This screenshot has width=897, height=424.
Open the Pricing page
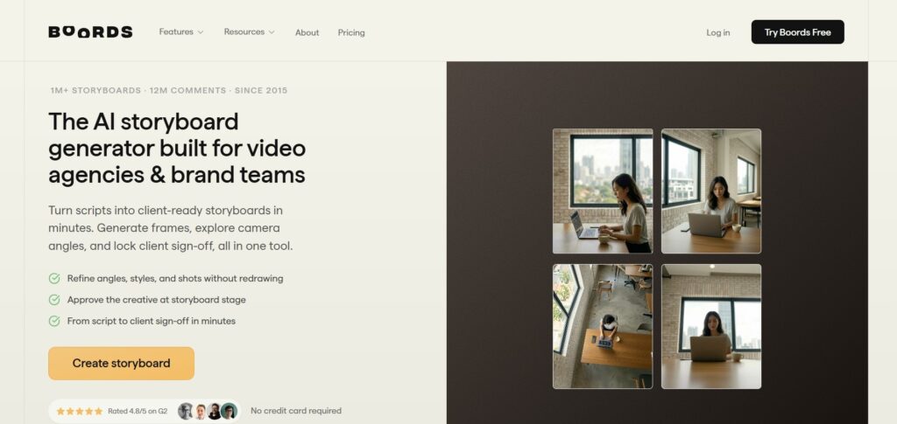click(x=351, y=32)
